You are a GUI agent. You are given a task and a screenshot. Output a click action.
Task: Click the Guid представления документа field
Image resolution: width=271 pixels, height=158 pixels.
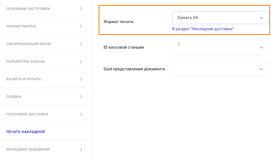(x=215, y=69)
